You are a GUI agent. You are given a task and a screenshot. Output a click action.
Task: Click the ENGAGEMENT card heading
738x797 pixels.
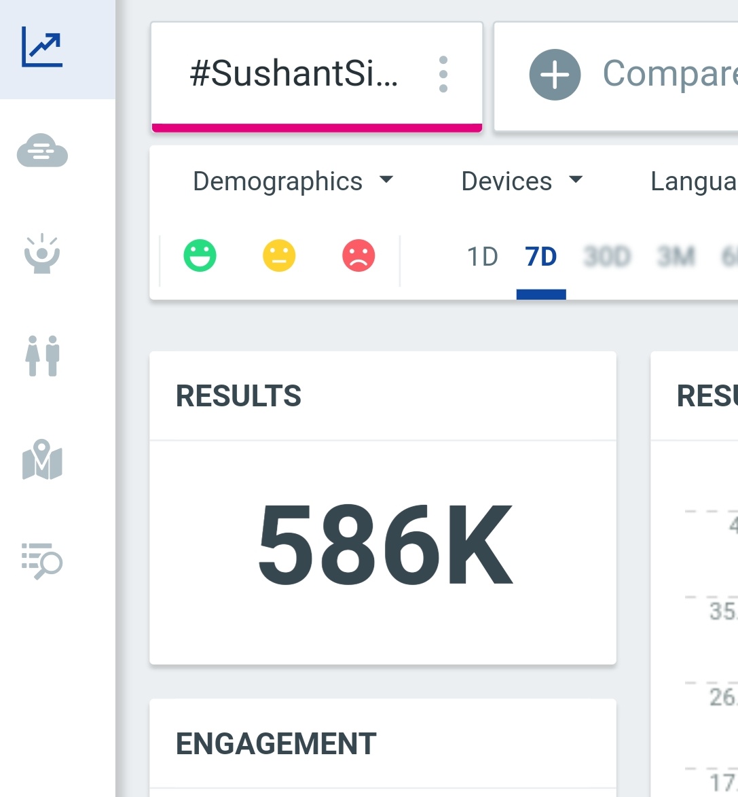pyautogui.click(x=276, y=743)
